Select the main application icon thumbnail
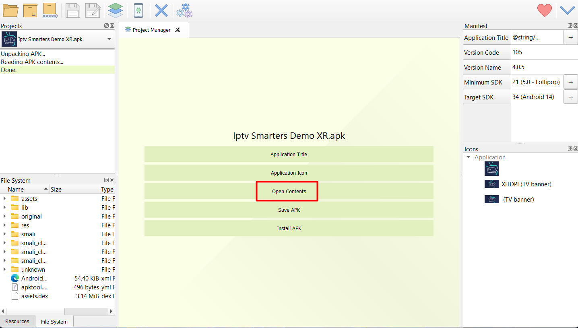 tap(492, 169)
